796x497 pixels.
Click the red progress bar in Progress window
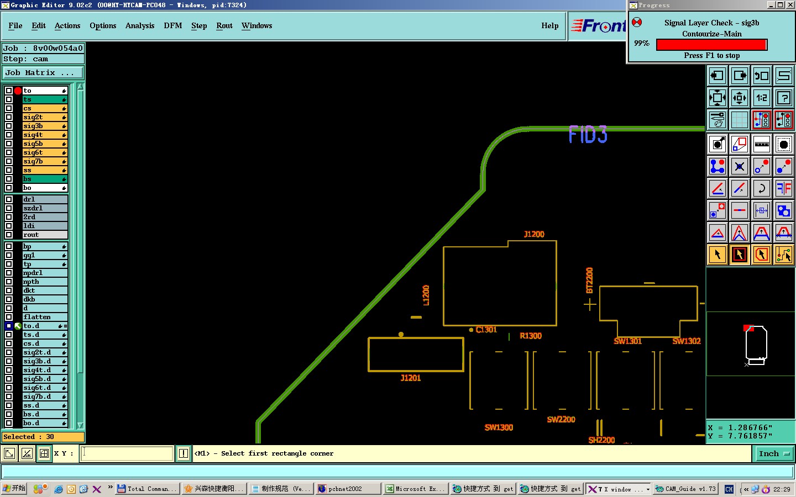coord(711,44)
